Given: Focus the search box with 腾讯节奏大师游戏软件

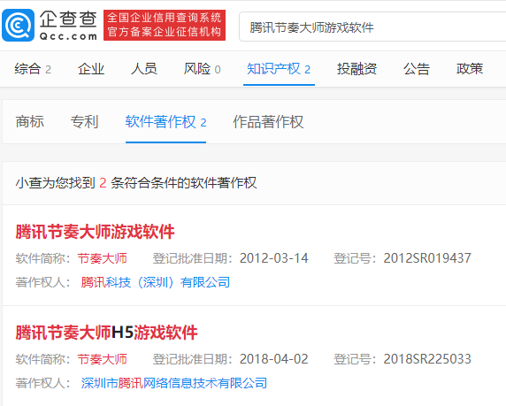Looking at the screenshot, I should [x=372, y=27].
